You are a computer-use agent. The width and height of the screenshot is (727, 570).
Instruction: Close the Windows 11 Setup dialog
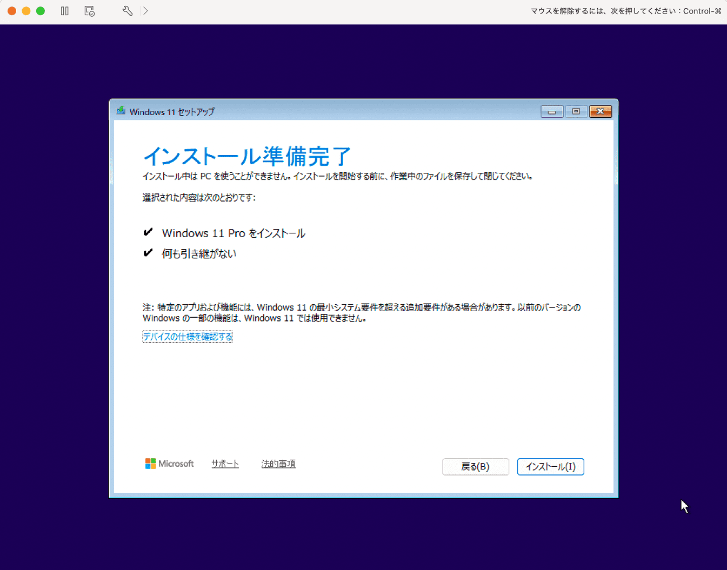(x=601, y=111)
